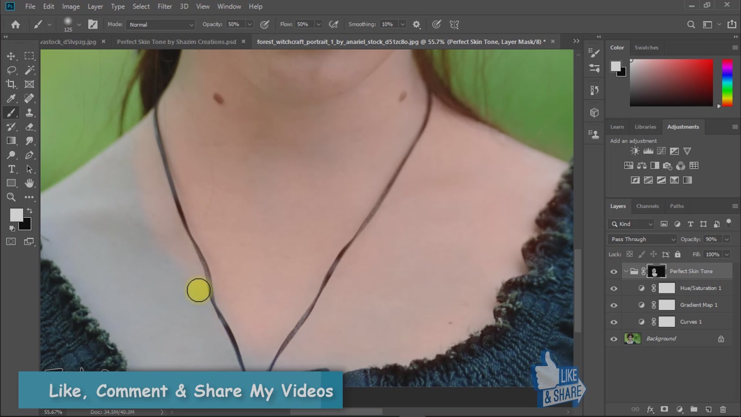Select the Clone Stamp tool

click(30, 112)
